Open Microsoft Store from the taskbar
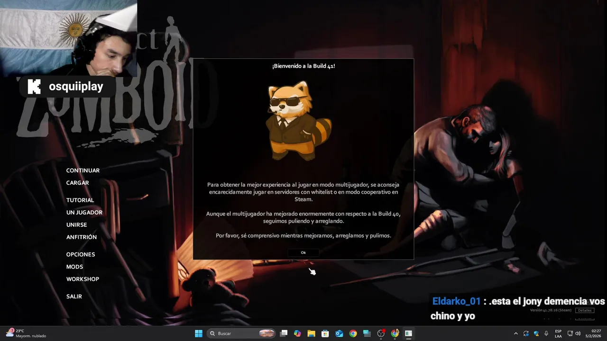 [325, 333]
